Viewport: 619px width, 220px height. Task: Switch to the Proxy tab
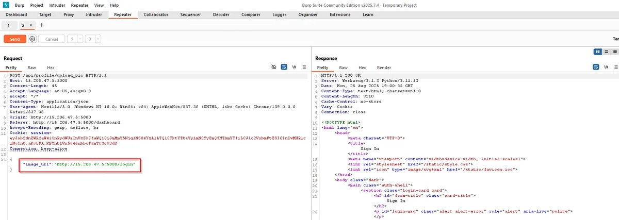pyautogui.click(x=69, y=15)
